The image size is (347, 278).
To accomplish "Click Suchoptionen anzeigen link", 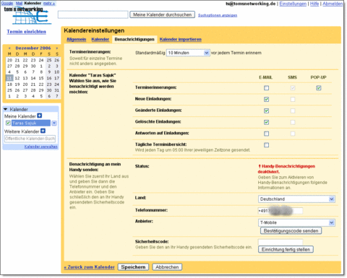I will tap(218, 15).
